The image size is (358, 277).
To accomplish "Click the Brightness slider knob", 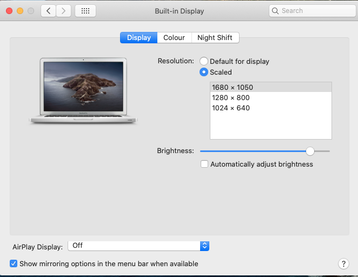I will [310, 151].
